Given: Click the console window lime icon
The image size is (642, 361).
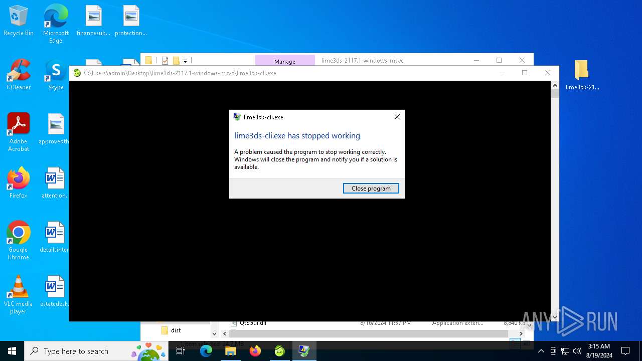Looking at the screenshot, I should pos(77,73).
